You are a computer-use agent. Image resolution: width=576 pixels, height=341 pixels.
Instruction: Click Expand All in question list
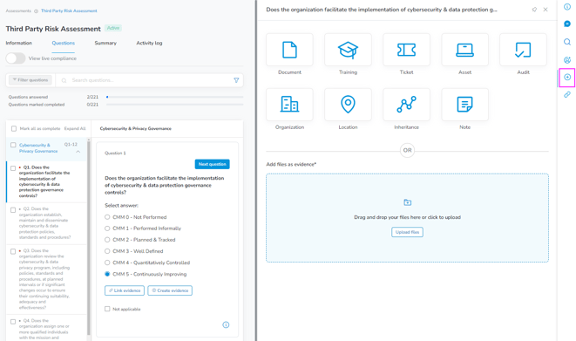click(75, 128)
